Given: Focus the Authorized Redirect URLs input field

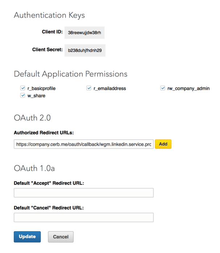Looking at the screenshot, I should [84, 144].
